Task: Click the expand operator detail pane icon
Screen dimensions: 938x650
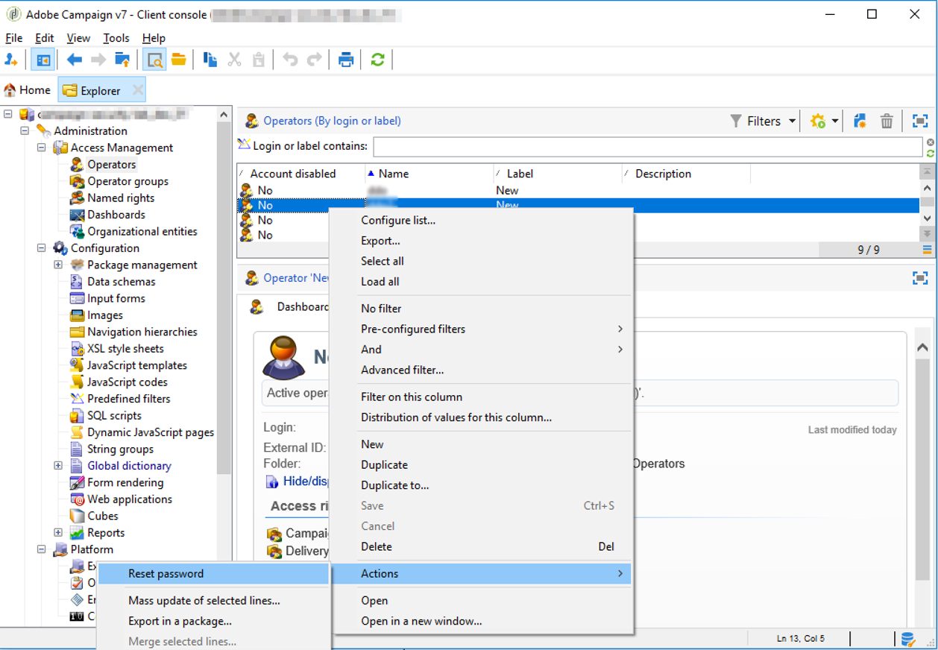Action: (x=920, y=278)
